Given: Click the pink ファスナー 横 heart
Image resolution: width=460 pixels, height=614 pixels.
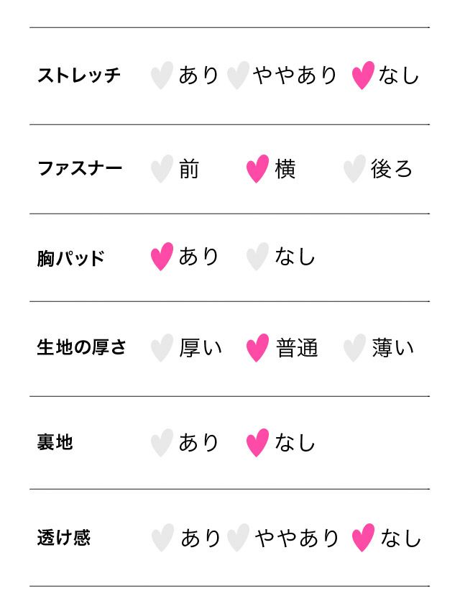Looking at the screenshot, I should pos(257,170).
